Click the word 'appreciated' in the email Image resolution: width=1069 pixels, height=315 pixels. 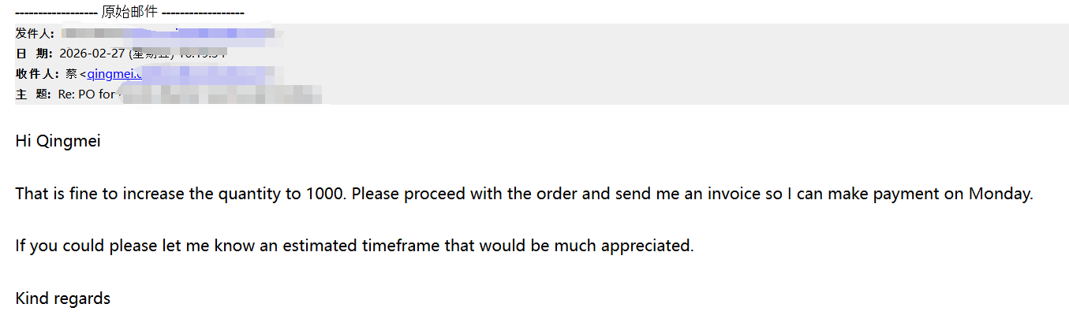coord(647,246)
